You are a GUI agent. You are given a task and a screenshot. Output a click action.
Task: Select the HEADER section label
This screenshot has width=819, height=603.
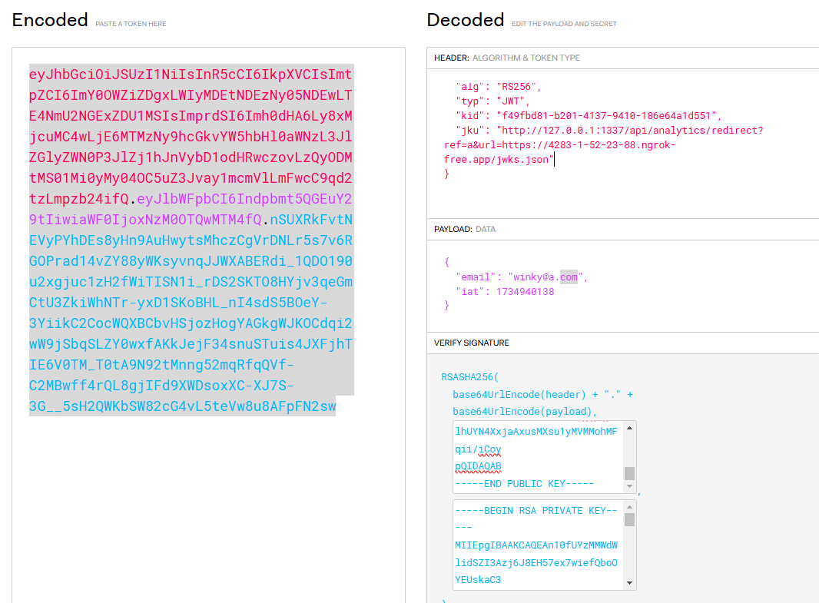click(451, 58)
